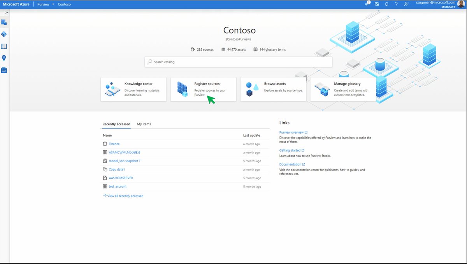Click Microsoft Azure in the header
Image resolution: width=467 pixels, height=264 pixels.
click(x=16, y=4)
